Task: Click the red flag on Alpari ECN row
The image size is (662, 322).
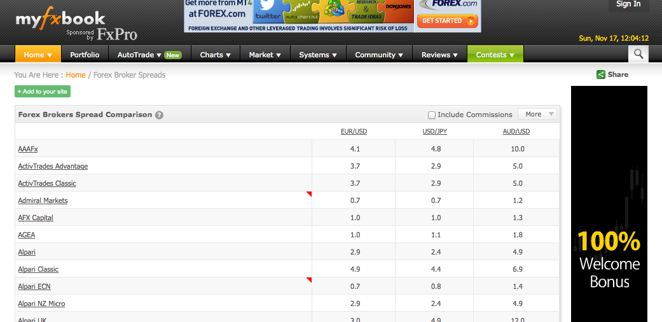Action: tap(309, 280)
